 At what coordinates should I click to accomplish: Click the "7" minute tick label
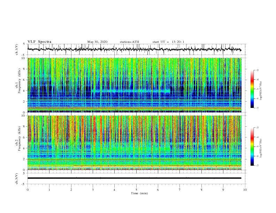[180, 190]
